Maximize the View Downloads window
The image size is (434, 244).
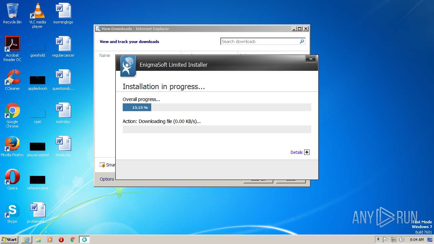coord(300,29)
